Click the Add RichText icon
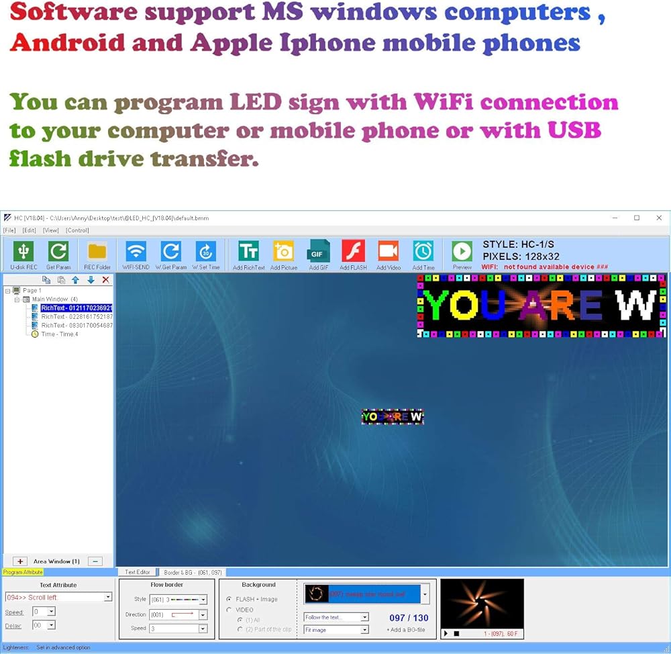671x654 pixels. pyautogui.click(x=248, y=252)
